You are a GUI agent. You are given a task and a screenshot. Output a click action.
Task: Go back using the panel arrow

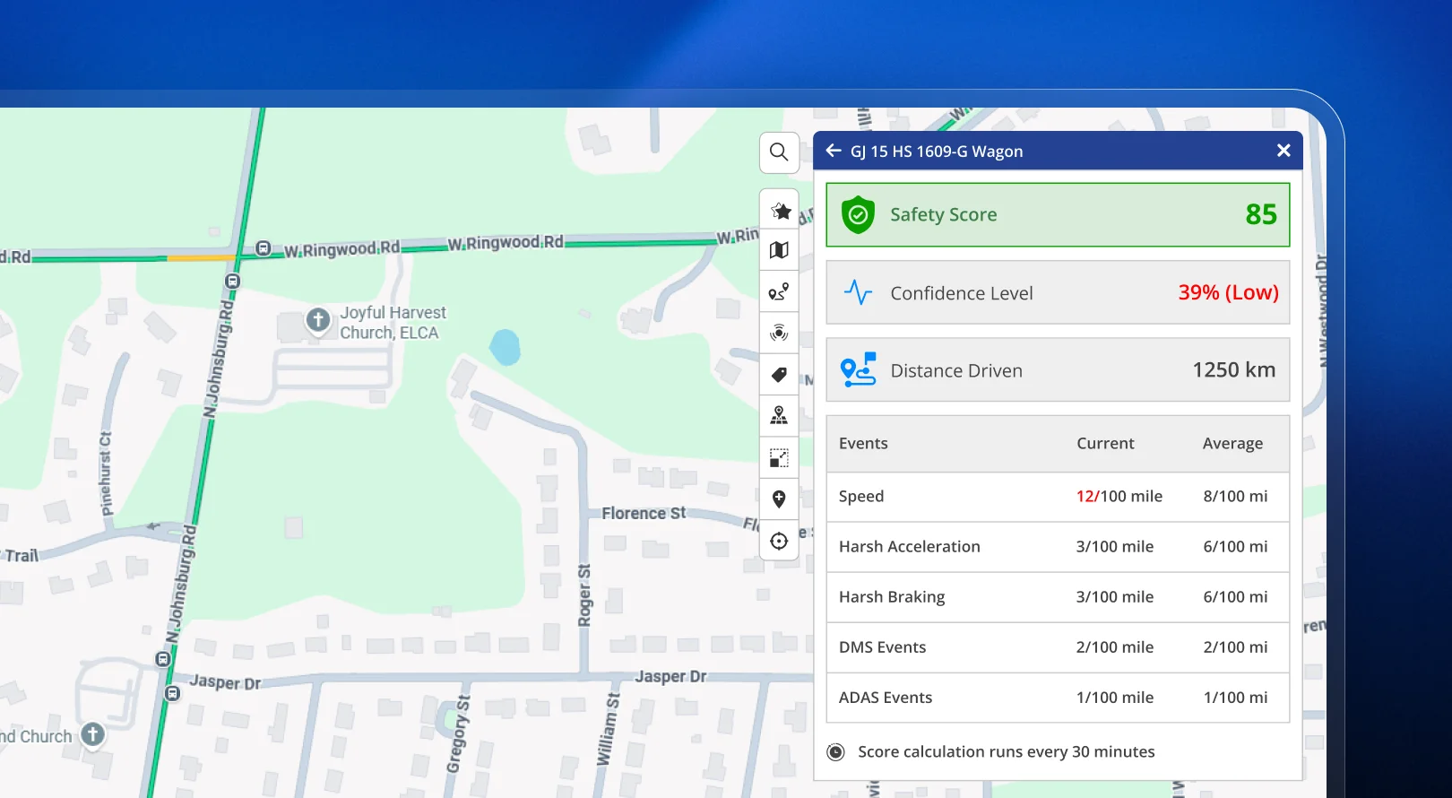834,151
